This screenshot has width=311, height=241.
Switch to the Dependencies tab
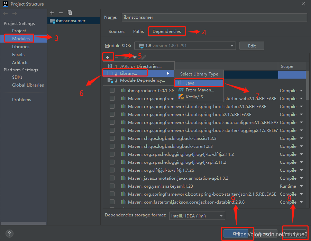(x=167, y=32)
